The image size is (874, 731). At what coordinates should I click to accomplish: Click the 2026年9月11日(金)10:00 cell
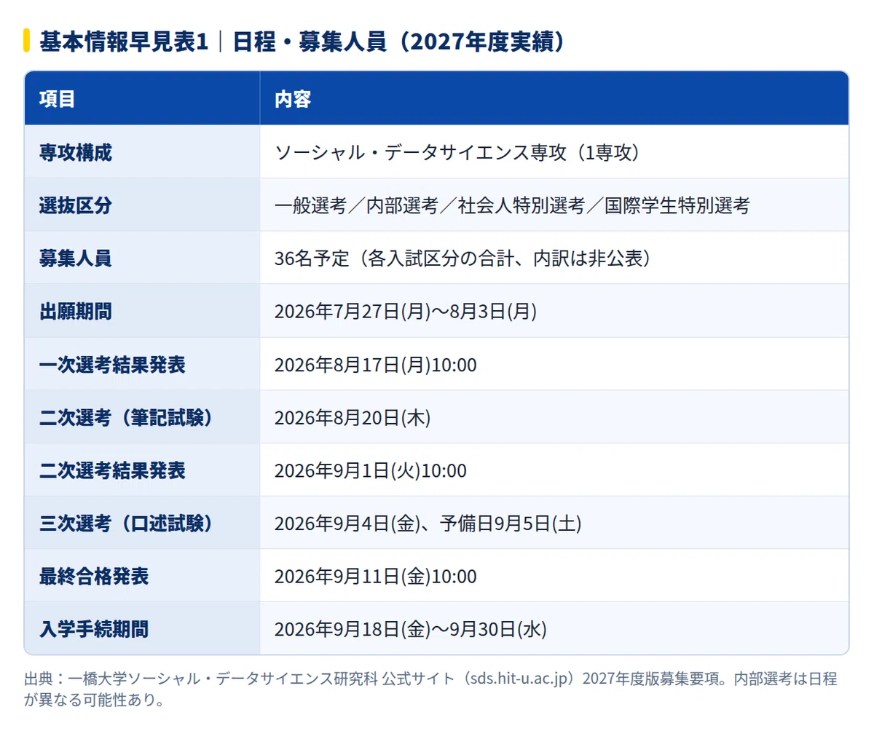click(554, 576)
